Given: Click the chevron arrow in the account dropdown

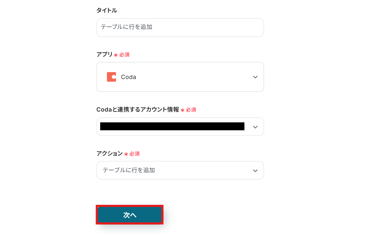Looking at the screenshot, I should click(x=255, y=127).
